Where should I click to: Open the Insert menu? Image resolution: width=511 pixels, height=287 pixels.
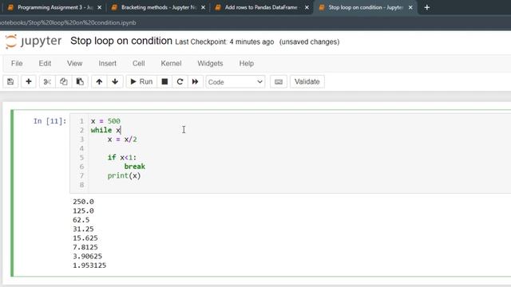click(x=108, y=64)
